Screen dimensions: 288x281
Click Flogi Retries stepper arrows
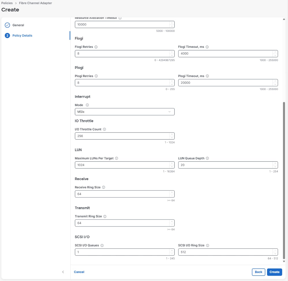(x=172, y=53)
